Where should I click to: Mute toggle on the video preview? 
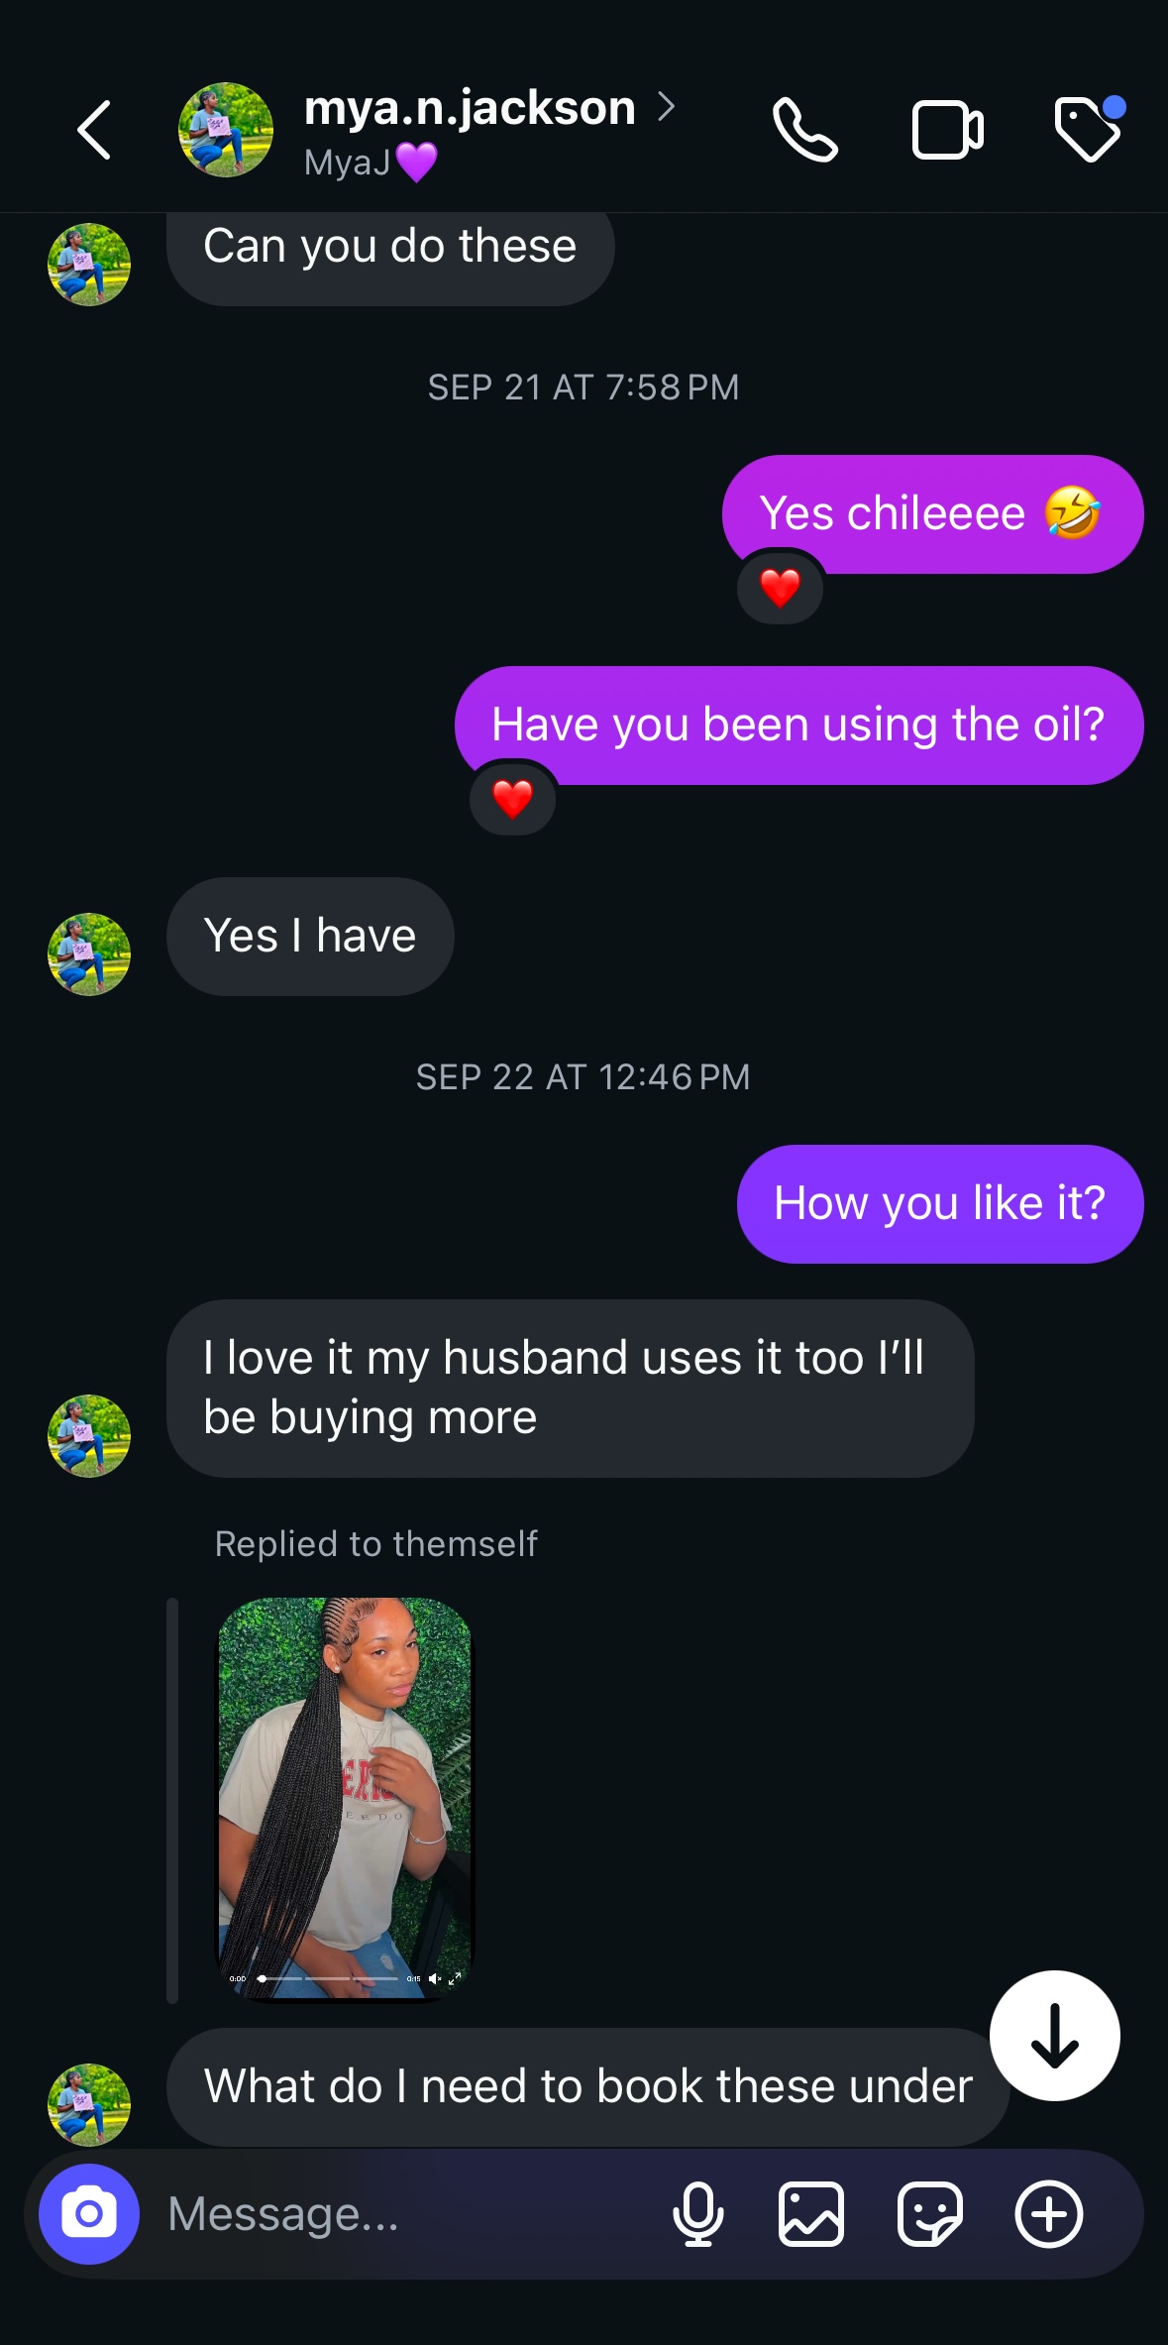click(434, 1978)
